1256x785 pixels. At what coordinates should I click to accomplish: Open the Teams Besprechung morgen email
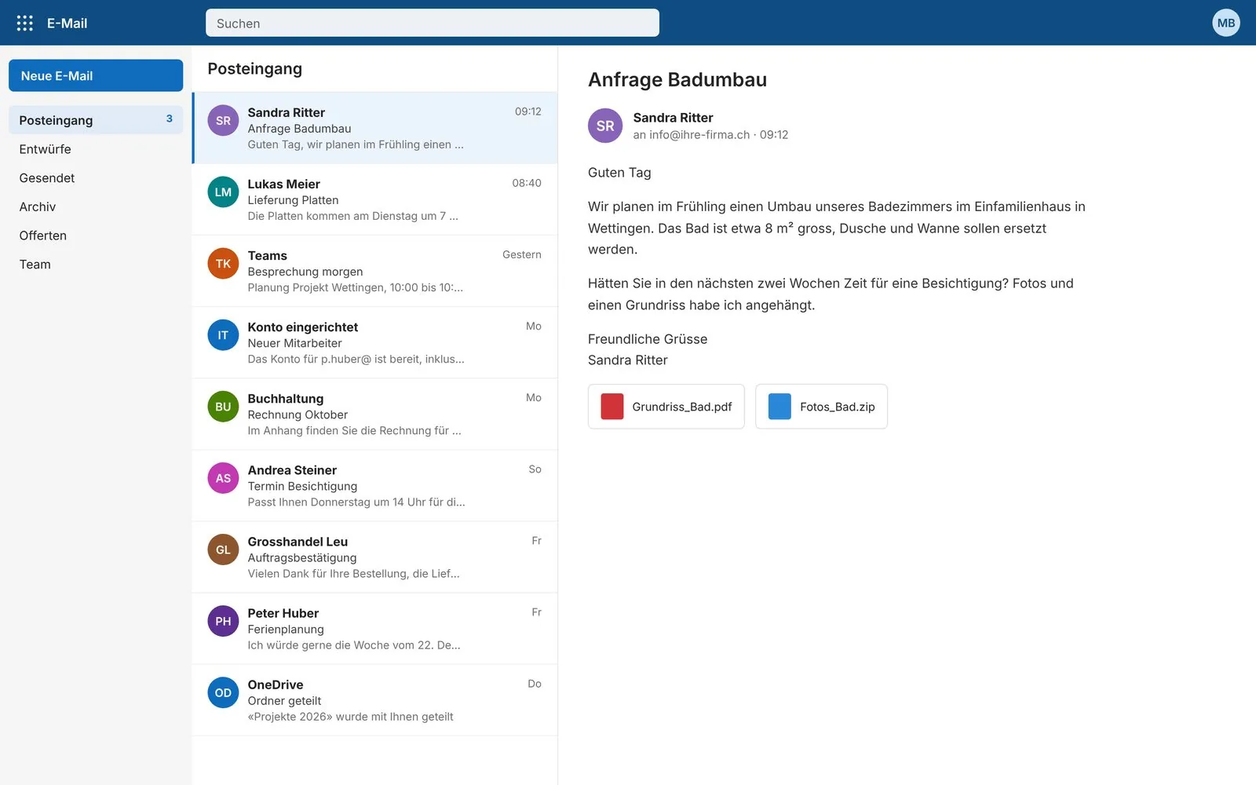click(x=374, y=271)
